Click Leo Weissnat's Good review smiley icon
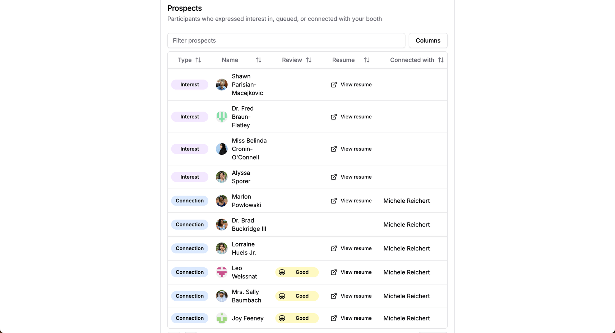Screen dimensions: 615x333 point(282,272)
